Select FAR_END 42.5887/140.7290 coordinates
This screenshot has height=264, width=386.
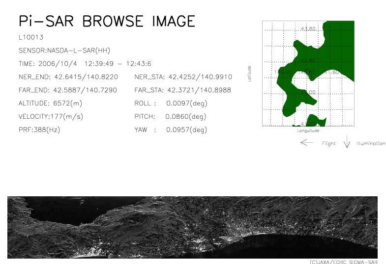[68, 90]
